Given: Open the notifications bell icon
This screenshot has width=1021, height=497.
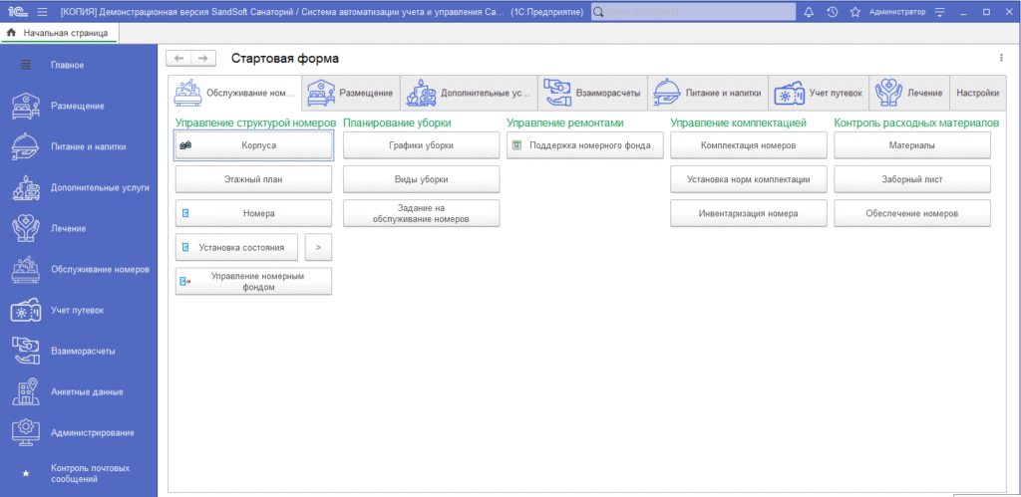Looking at the screenshot, I should 808,12.
